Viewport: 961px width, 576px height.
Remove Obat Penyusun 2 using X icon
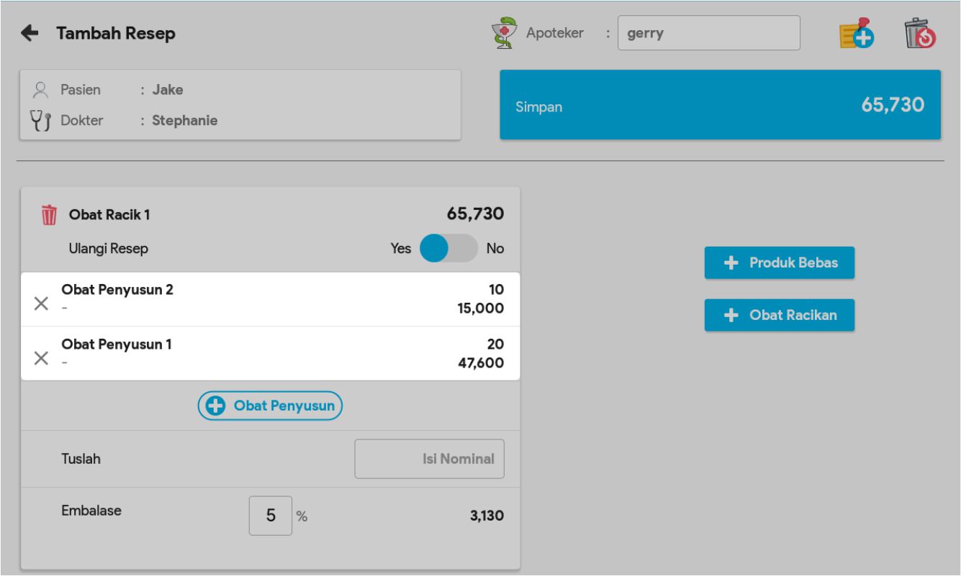pyautogui.click(x=42, y=303)
